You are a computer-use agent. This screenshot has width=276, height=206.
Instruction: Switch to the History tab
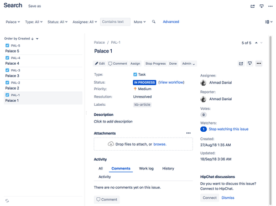coord(168,168)
